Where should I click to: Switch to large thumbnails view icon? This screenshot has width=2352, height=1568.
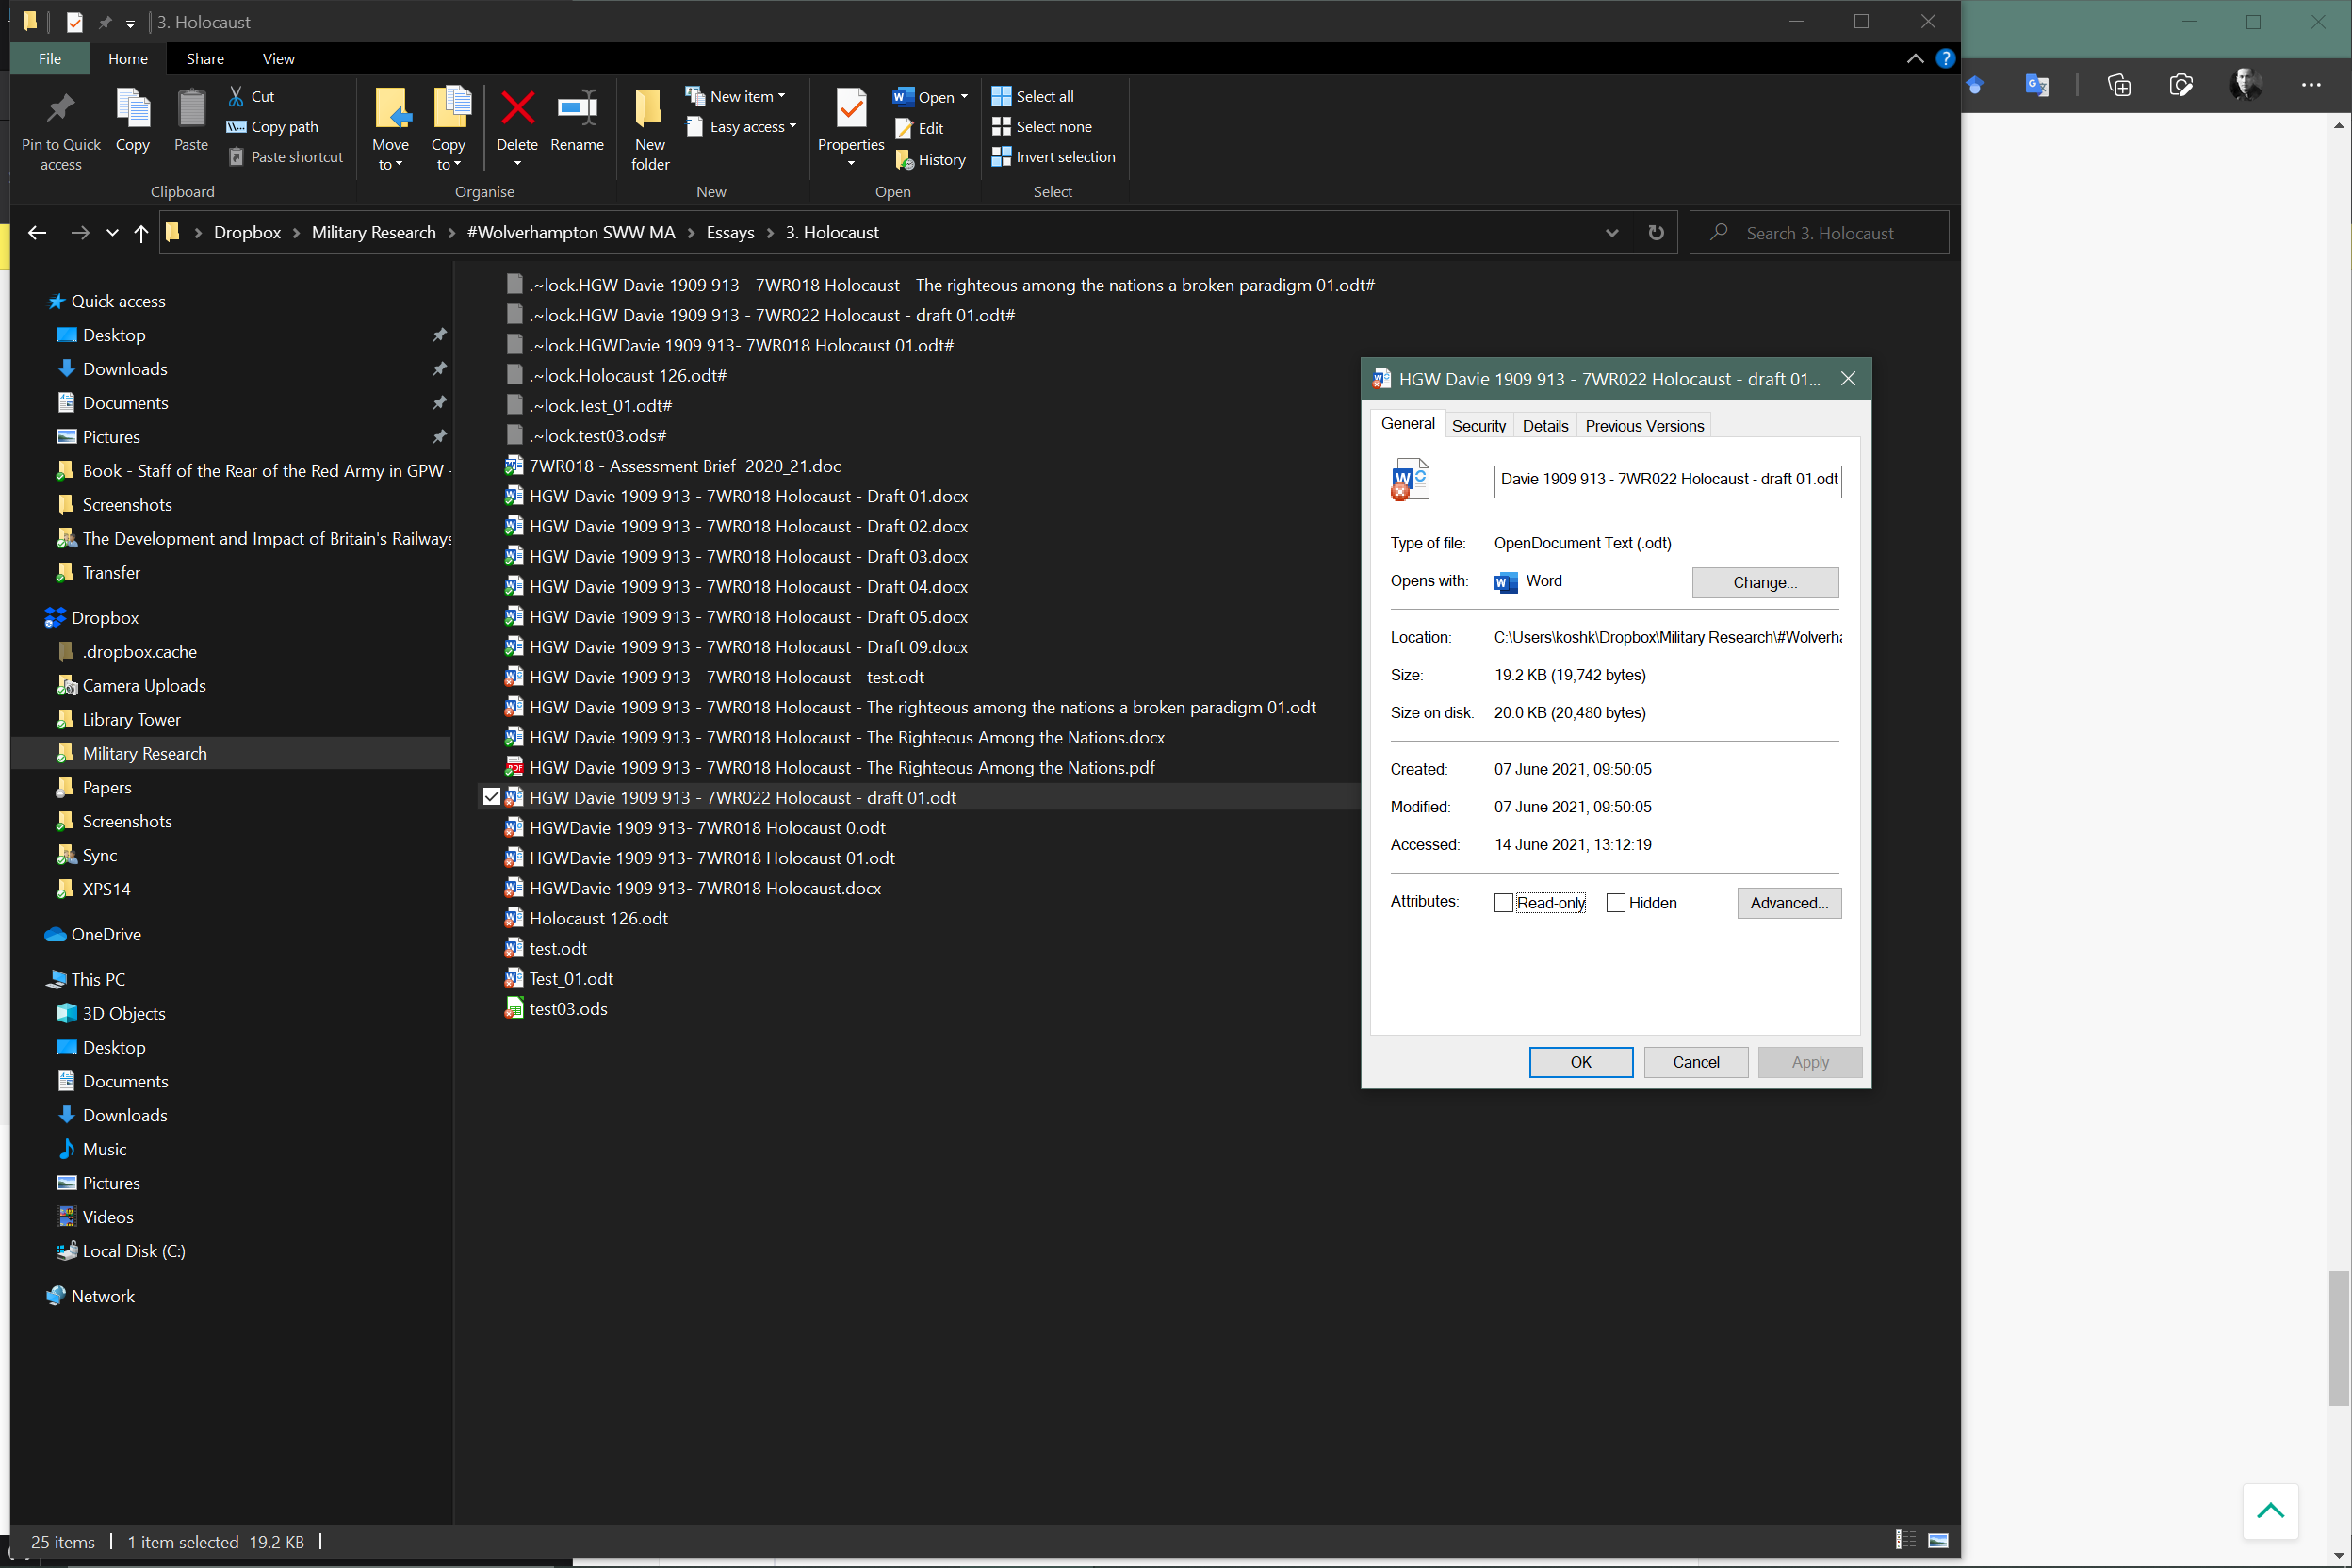pyautogui.click(x=1938, y=1540)
